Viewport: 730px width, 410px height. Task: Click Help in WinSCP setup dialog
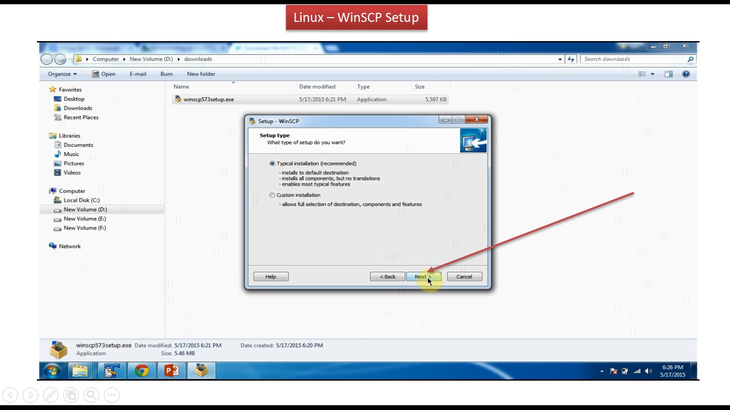(271, 277)
